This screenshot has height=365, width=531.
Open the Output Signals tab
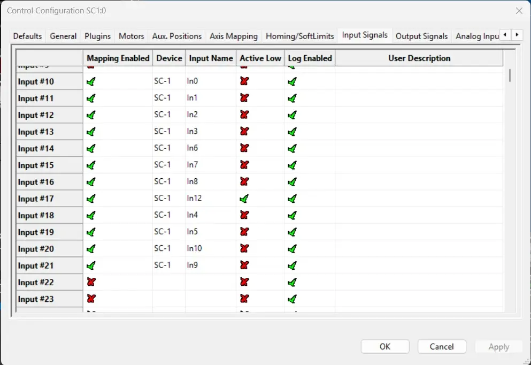(x=421, y=36)
